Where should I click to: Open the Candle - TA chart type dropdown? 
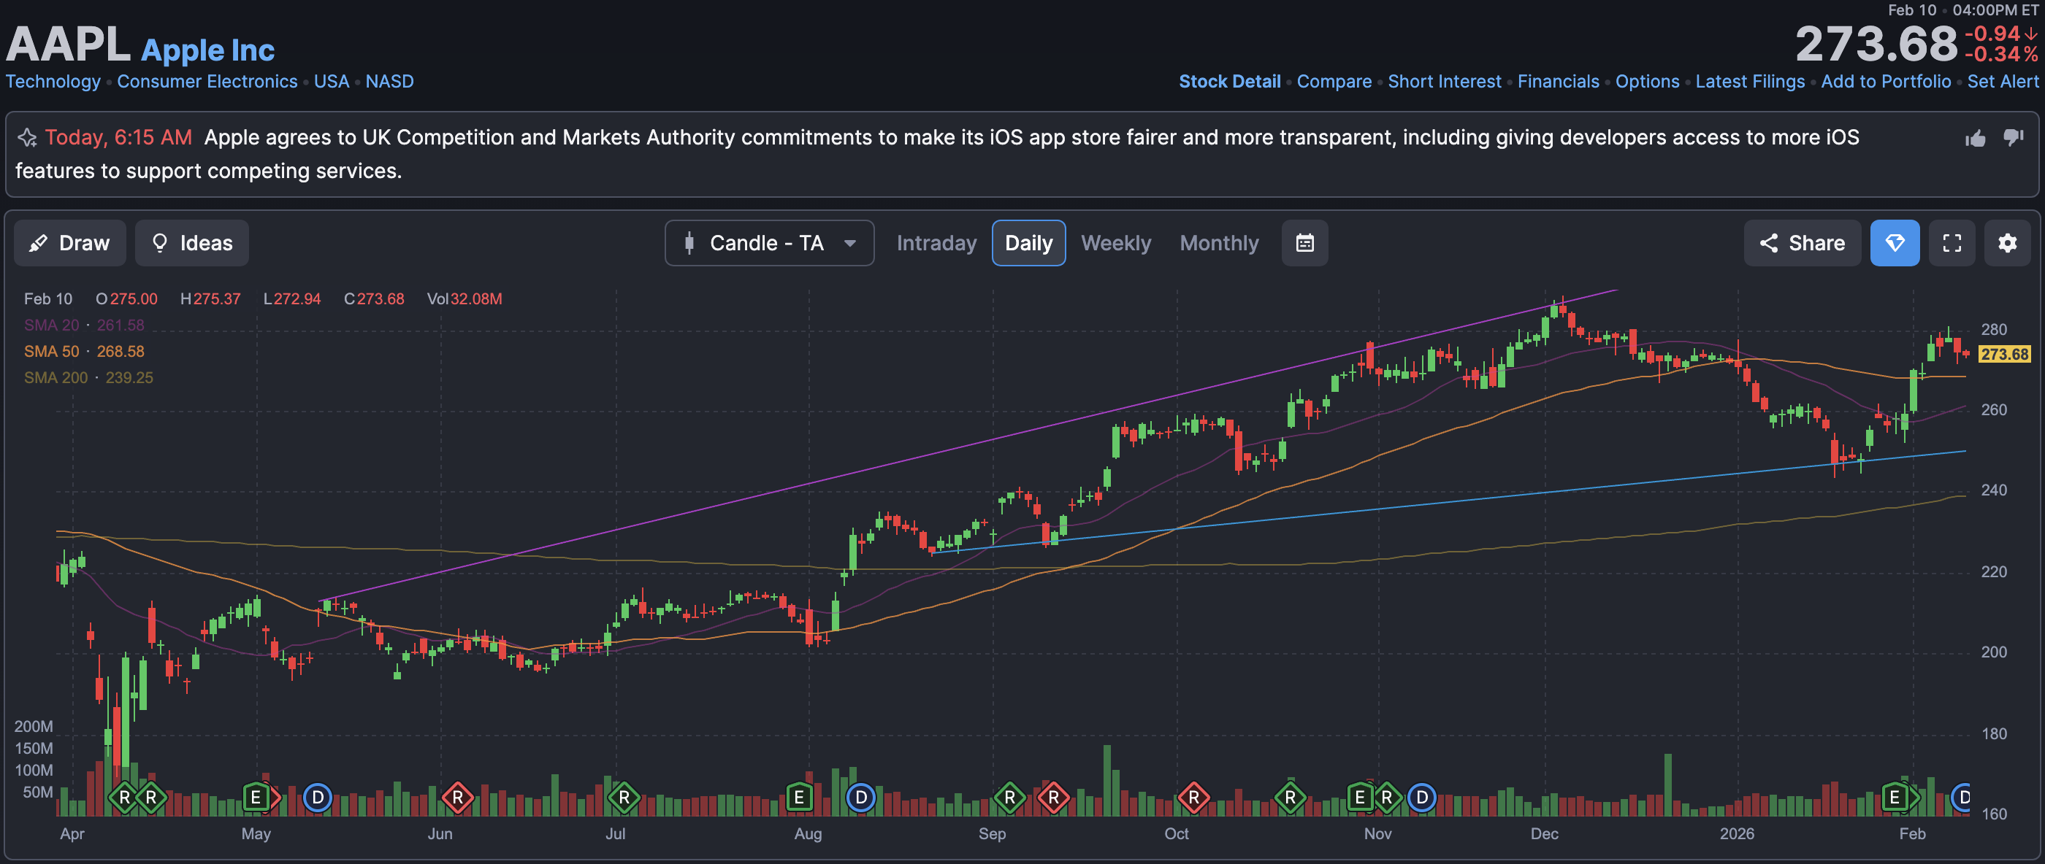click(768, 243)
